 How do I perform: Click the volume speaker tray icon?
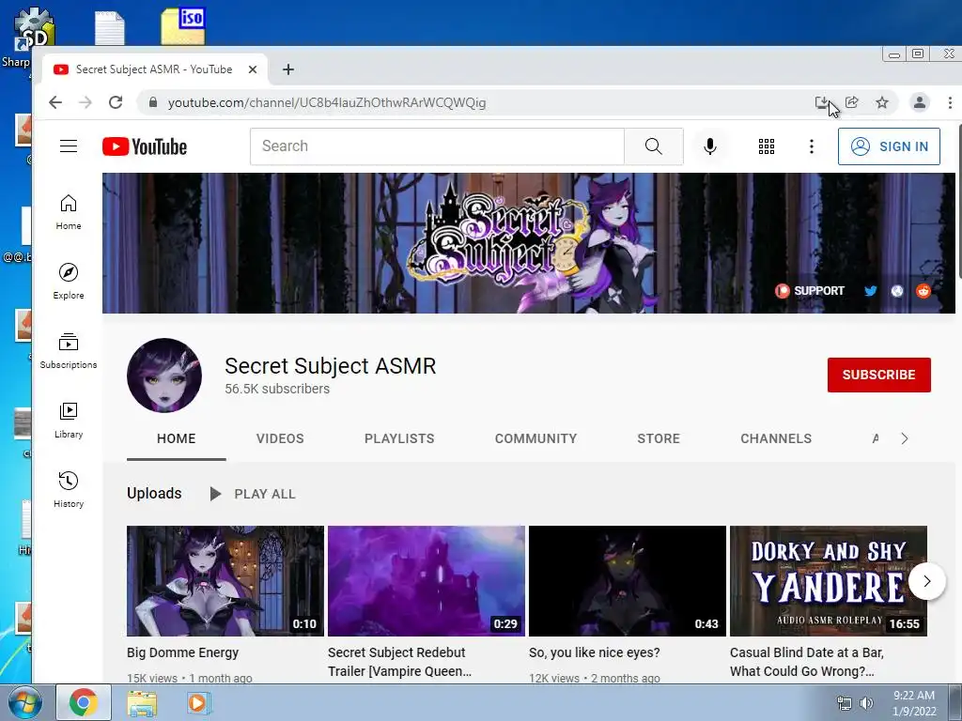(866, 703)
